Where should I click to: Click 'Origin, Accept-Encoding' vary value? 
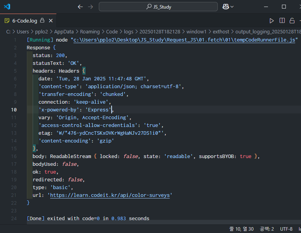(x=92, y=117)
